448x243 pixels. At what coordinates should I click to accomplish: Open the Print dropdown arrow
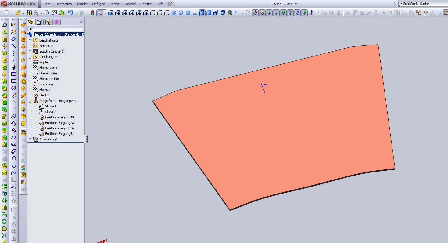pyautogui.click(x=41, y=13)
